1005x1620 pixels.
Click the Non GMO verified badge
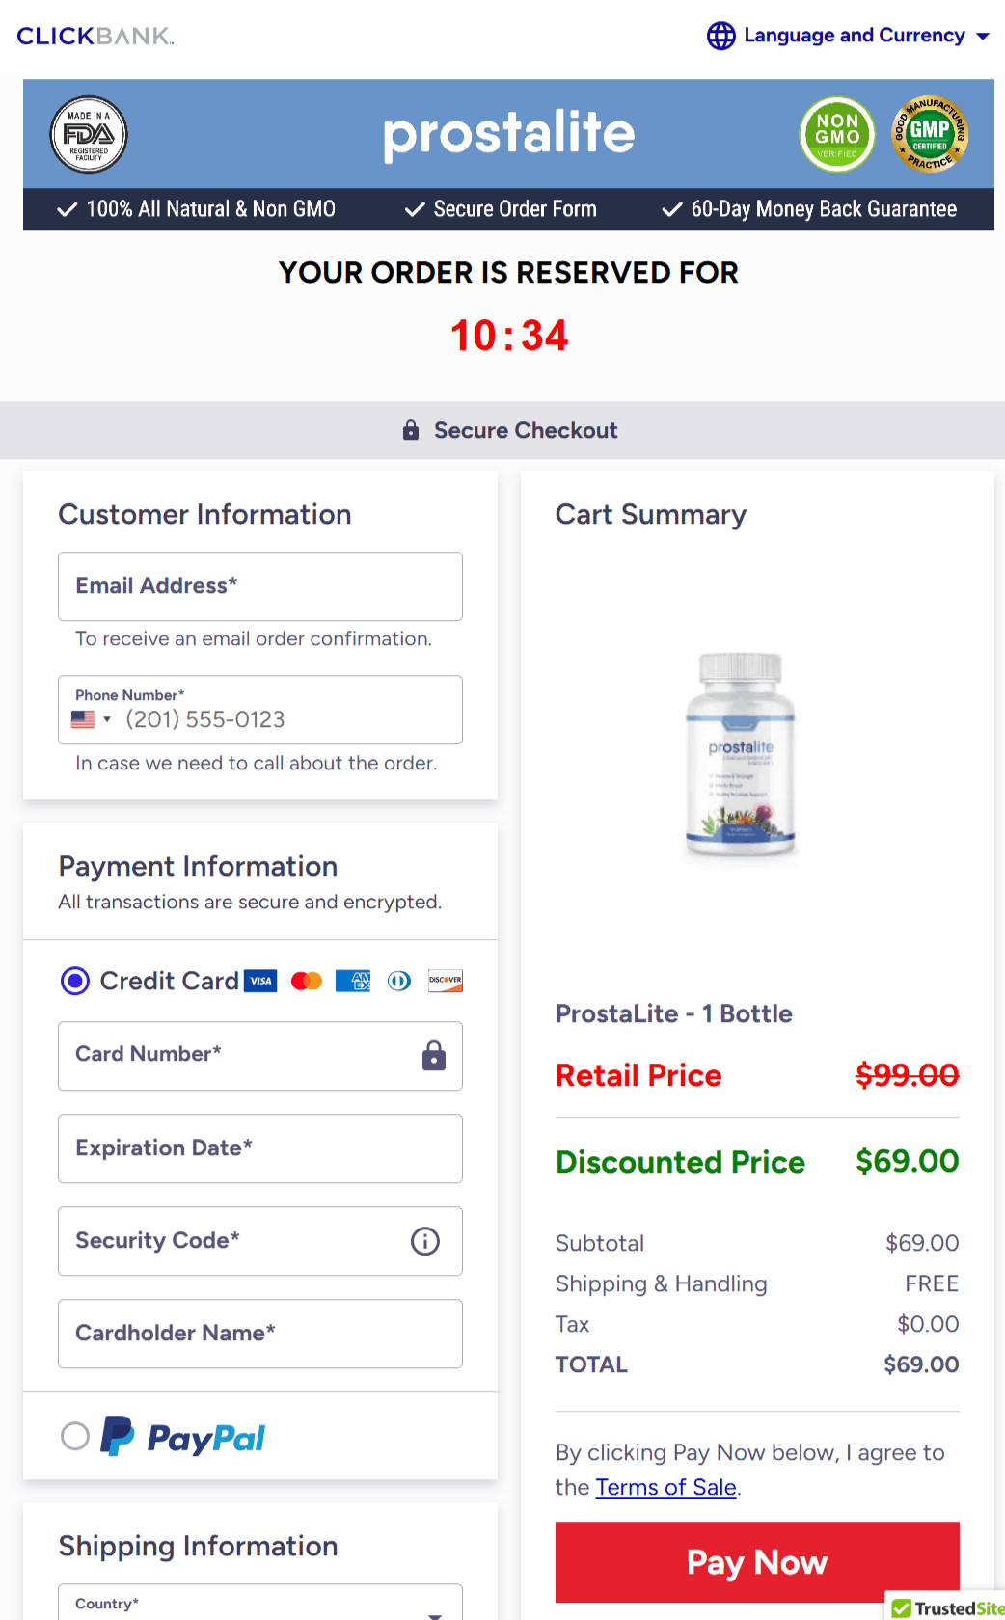pos(837,134)
